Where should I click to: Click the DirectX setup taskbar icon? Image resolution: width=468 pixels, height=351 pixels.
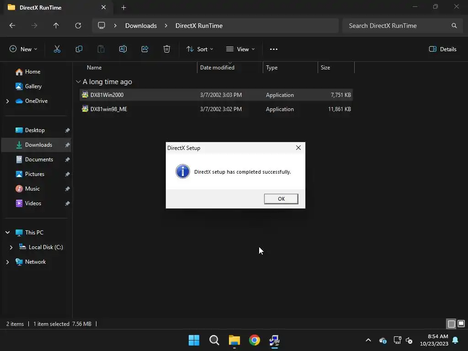(x=274, y=340)
